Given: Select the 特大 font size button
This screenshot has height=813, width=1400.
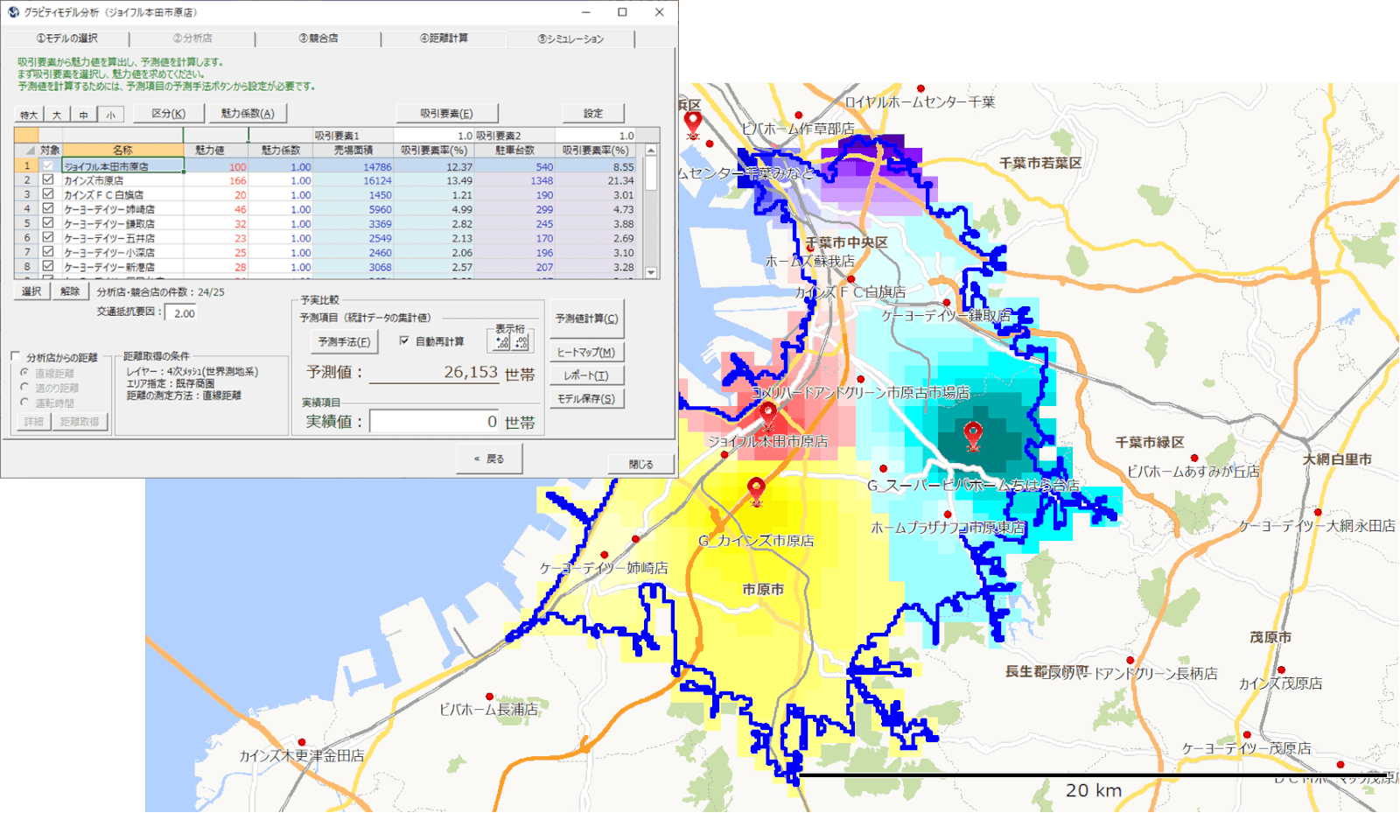Looking at the screenshot, I should (29, 115).
